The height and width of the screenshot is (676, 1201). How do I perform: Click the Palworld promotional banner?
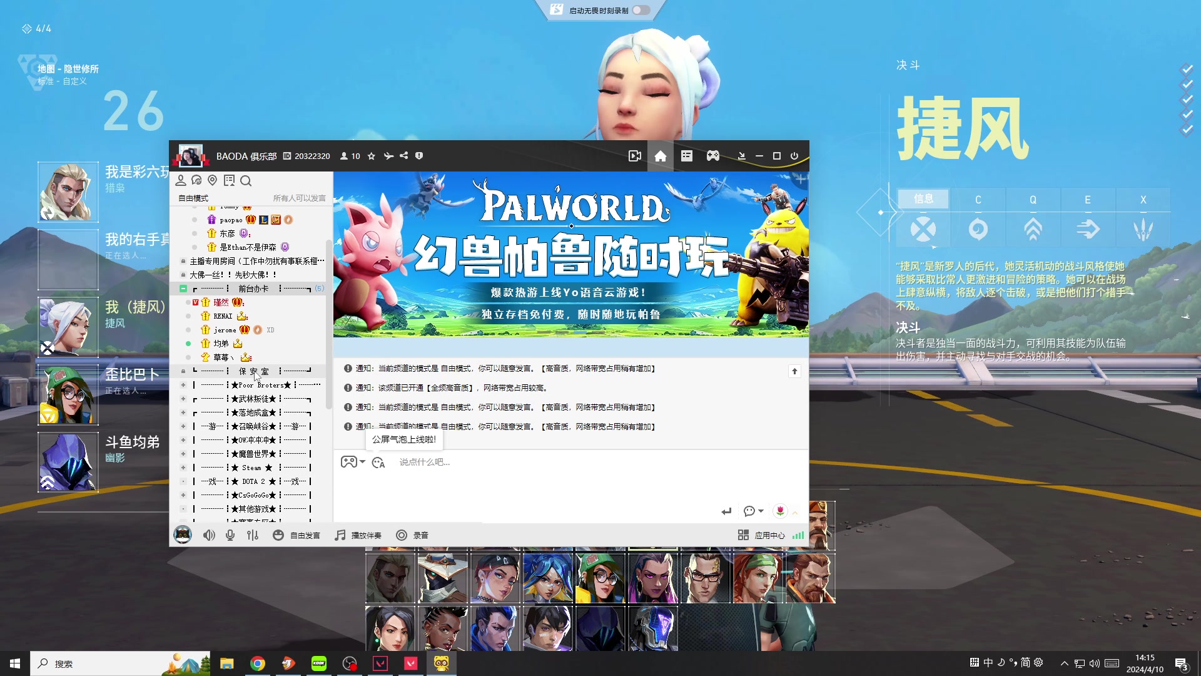(571, 254)
